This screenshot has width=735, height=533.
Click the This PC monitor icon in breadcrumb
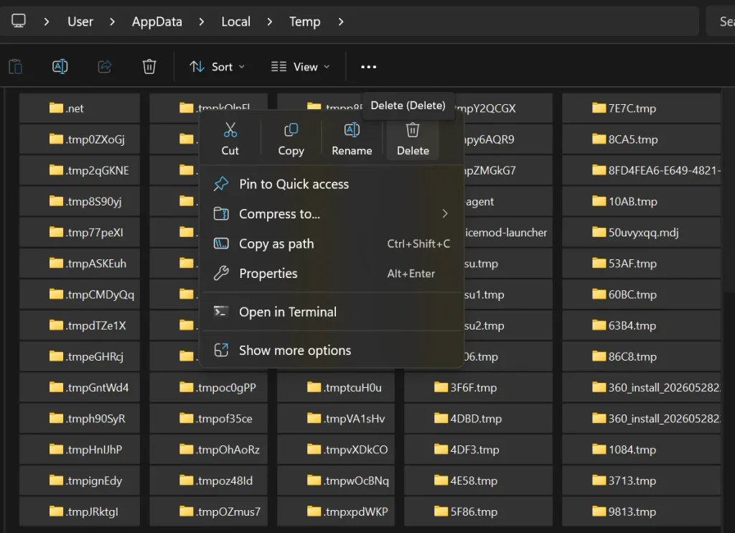[19, 21]
